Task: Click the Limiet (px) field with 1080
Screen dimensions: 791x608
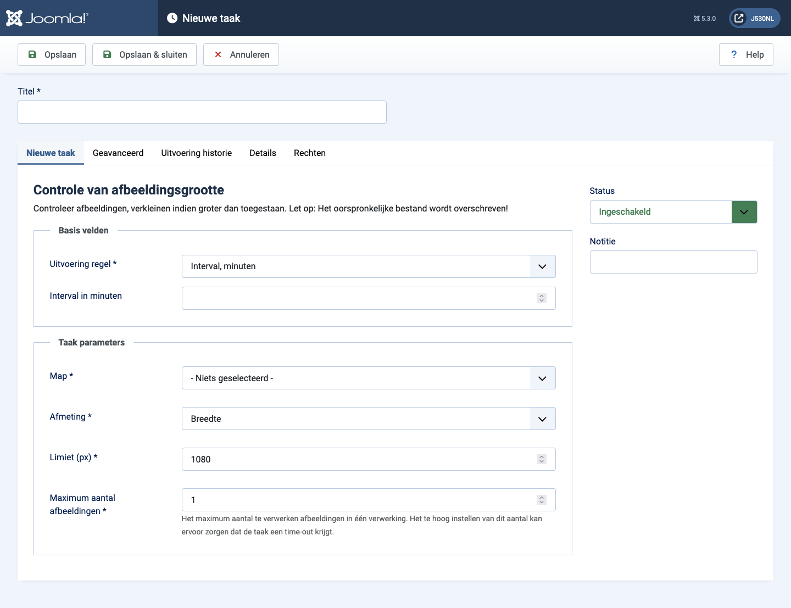Action: pos(369,459)
